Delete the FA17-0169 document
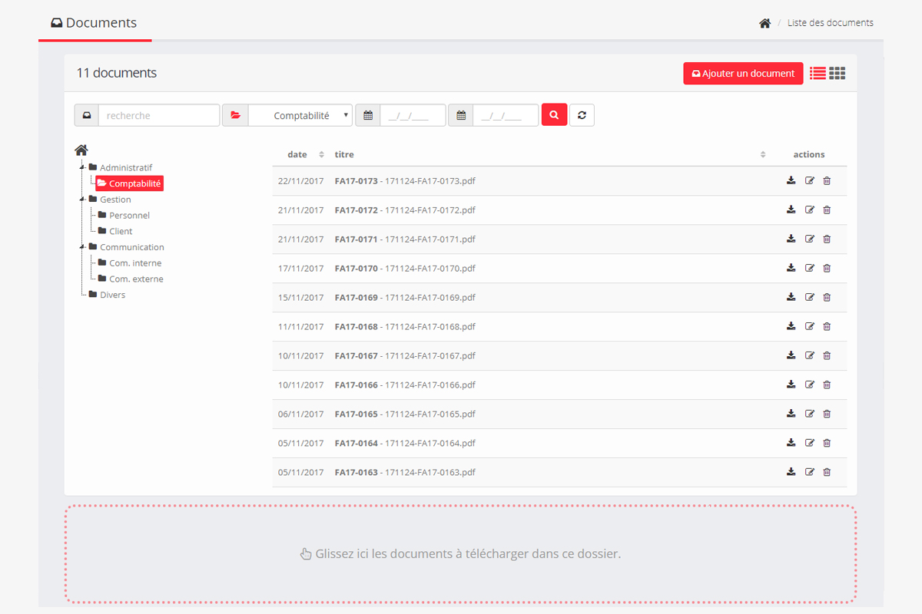Image resolution: width=922 pixels, height=614 pixels. click(827, 297)
